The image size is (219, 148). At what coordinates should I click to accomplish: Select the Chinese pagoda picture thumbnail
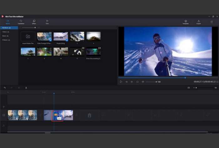click(28, 52)
